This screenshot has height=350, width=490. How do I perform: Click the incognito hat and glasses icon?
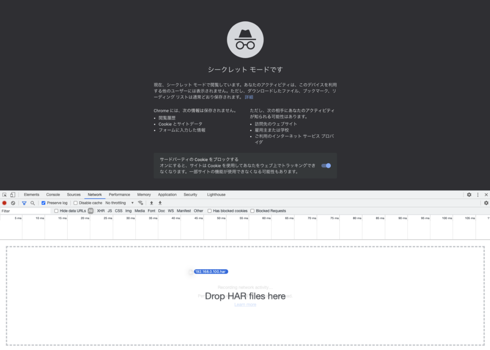[x=245, y=40]
